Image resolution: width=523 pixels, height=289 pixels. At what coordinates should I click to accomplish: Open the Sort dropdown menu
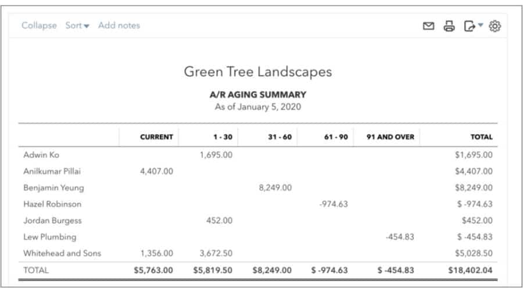pyautogui.click(x=77, y=26)
